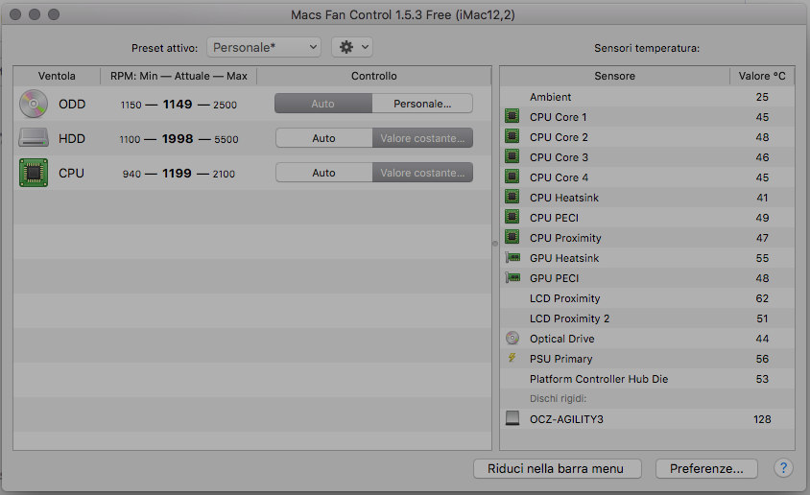
Task: Sort by the Sensore column header
Action: pos(614,76)
